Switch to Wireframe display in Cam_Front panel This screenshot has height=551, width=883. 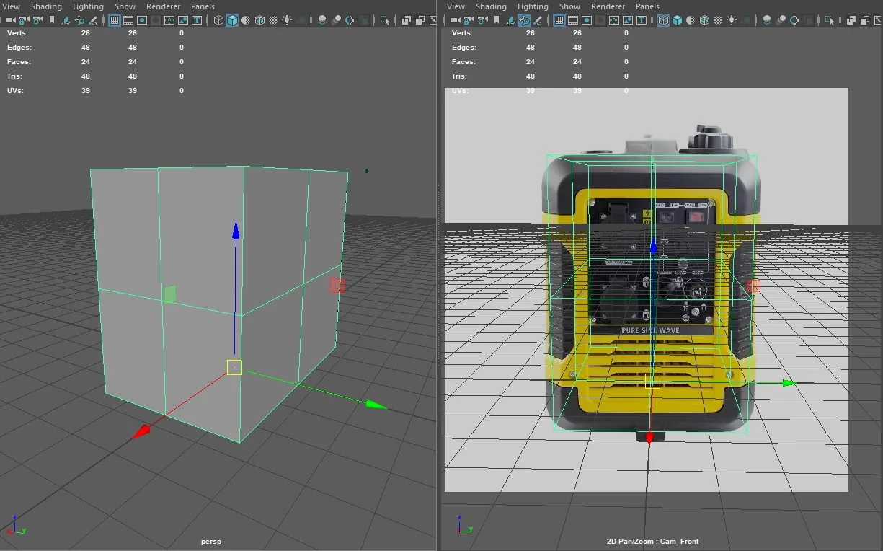(x=663, y=21)
